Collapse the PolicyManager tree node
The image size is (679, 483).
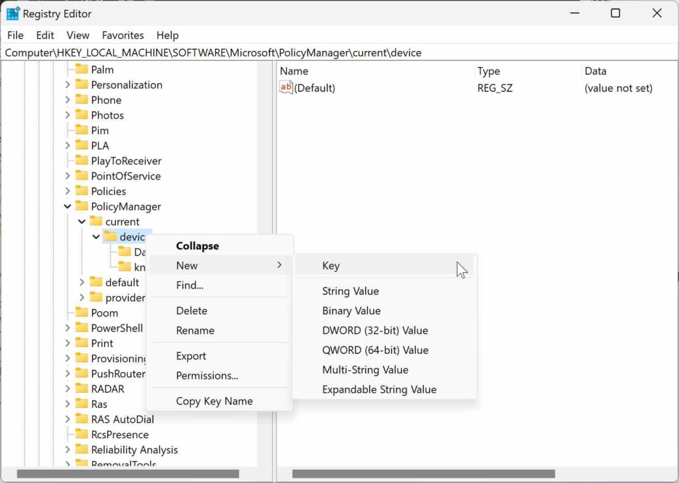[68, 206]
